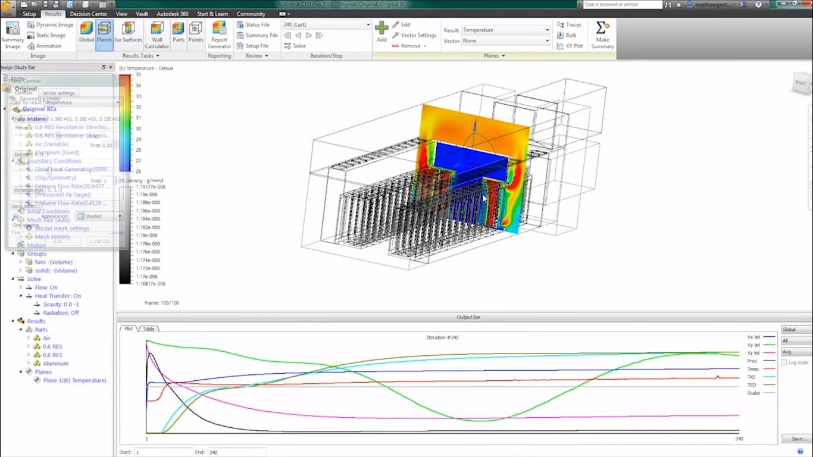Viewport: 813px width, 457px height.
Task: Go to the first iteration step
Action: click(287, 36)
